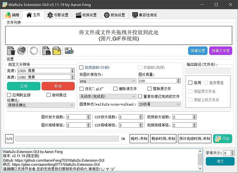Click the app icon in title bar
The height and width of the screenshot is (173, 238).
(5, 4)
